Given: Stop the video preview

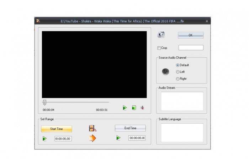Looking at the screenshot, I should [x=134, y=108].
